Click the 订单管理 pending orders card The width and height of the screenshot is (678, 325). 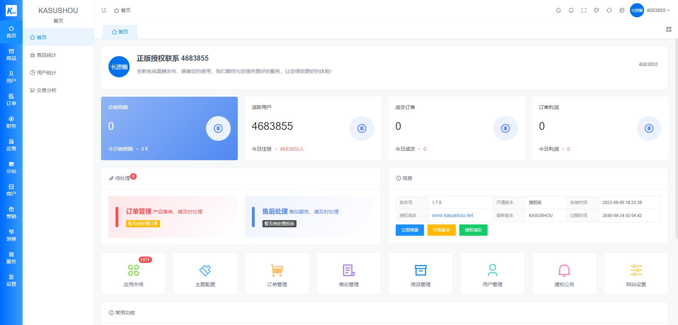point(173,217)
